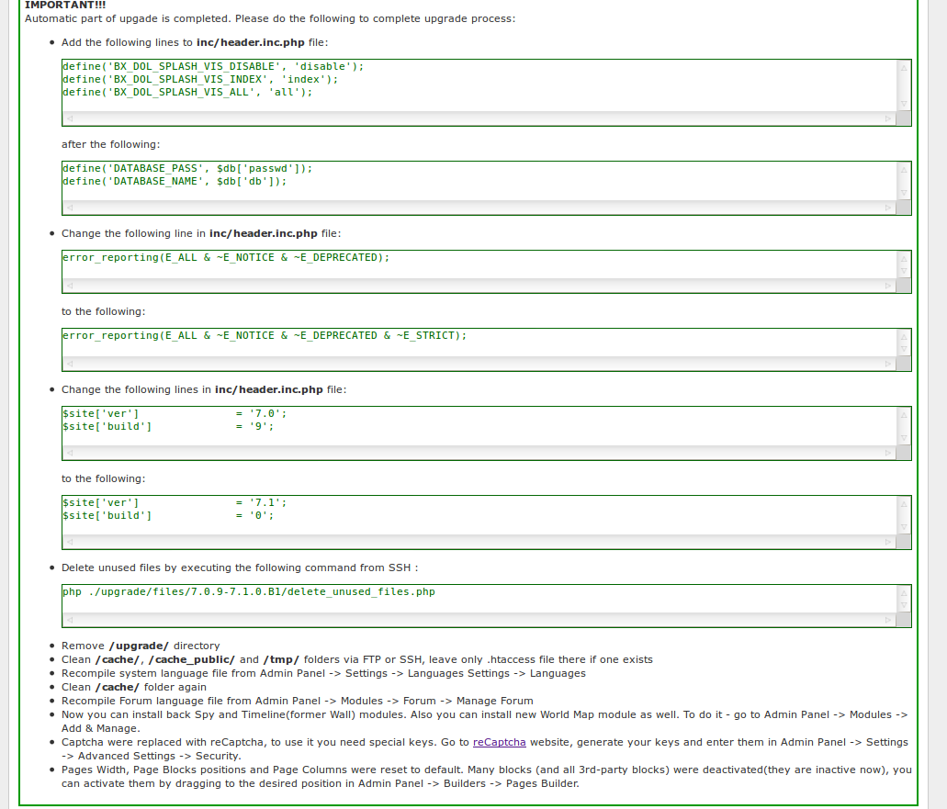Click scroll-down arrow in version 7.0 code box
The height and width of the screenshot is (809, 947).
tap(904, 438)
